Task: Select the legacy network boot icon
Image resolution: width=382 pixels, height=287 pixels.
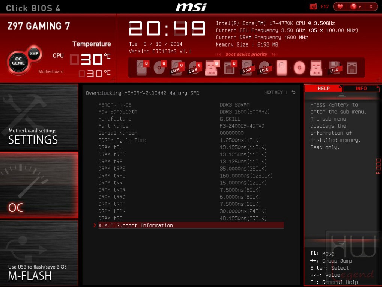Action: point(352,68)
